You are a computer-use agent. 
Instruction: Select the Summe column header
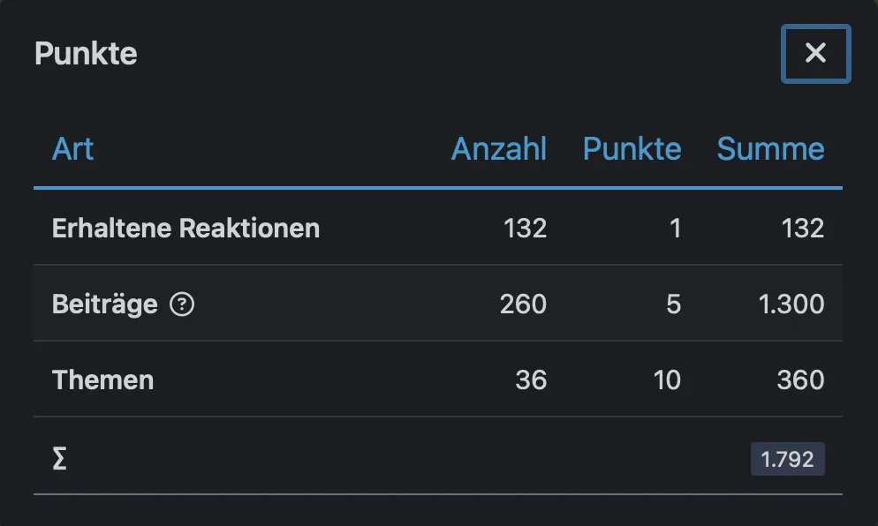770,148
